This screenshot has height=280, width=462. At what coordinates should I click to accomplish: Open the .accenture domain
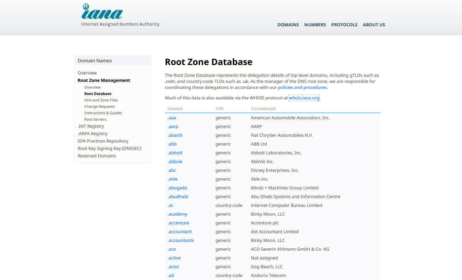click(178, 223)
